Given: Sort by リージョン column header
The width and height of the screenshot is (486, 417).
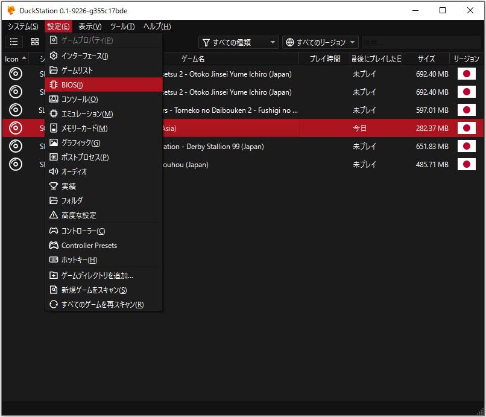Looking at the screenshot, I should [x=467, y=59].
